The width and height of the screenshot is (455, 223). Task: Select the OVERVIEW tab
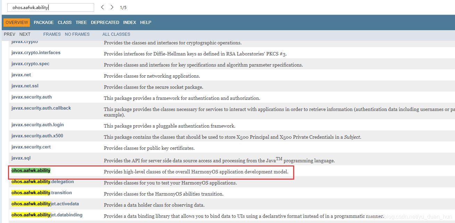(17, 23)
